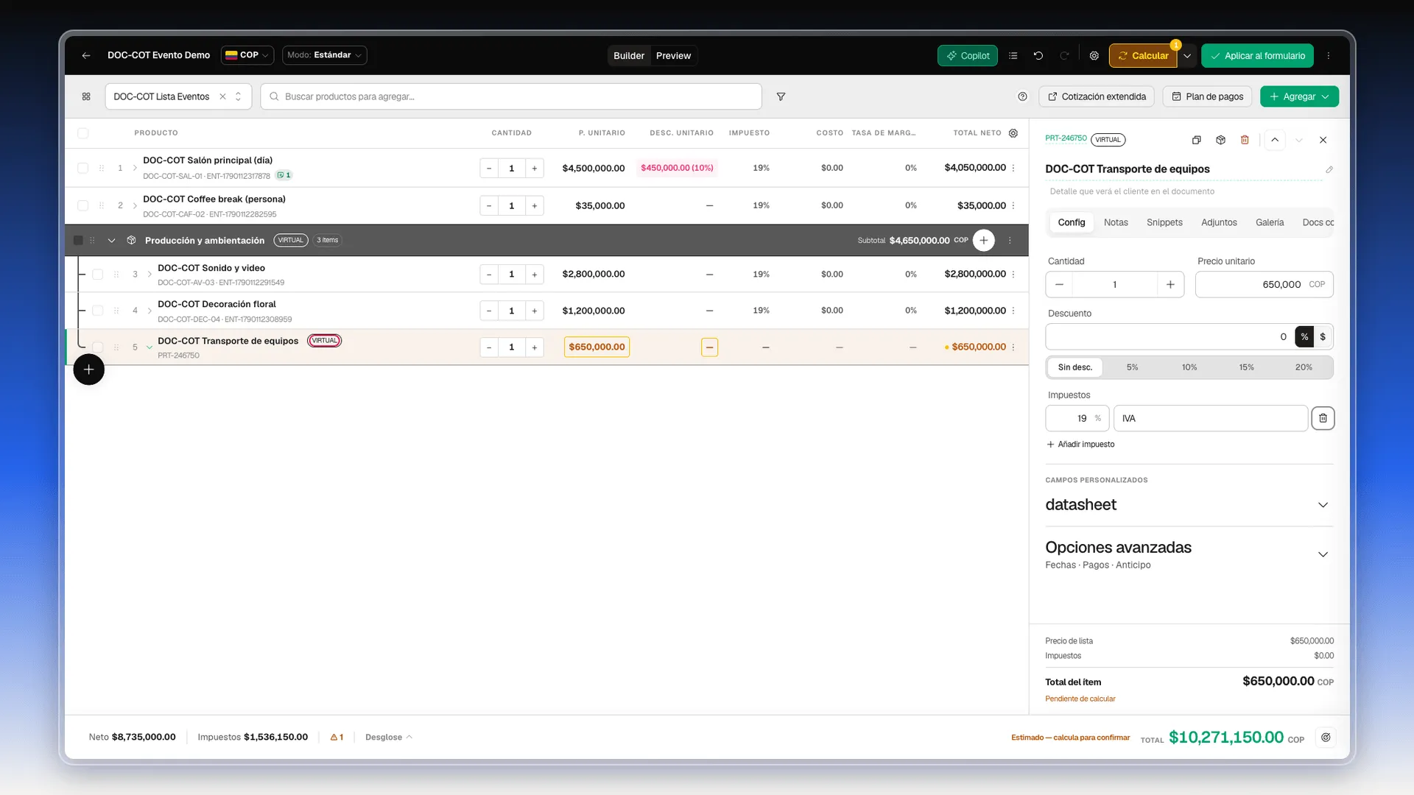1414x795 pixels.
Task: Duplicate item using the copy icon in detail panel
Action: [x=1197, y=140]
